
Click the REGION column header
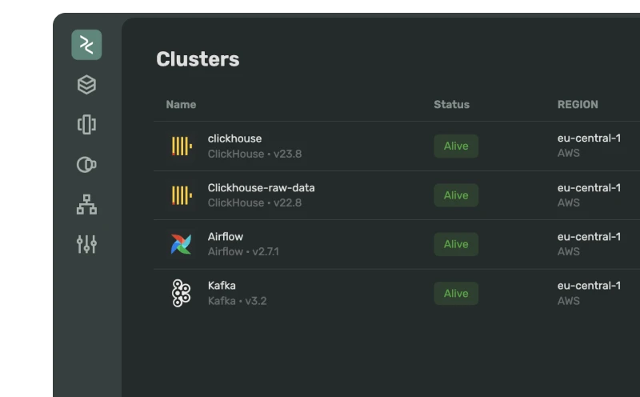pyautogui.click(x=578, y=105)
